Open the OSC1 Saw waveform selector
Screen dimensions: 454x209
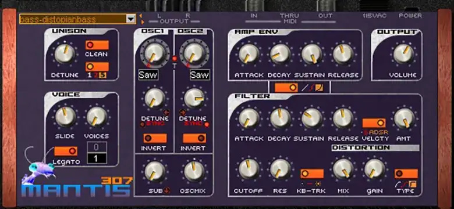tap(148, 75)
